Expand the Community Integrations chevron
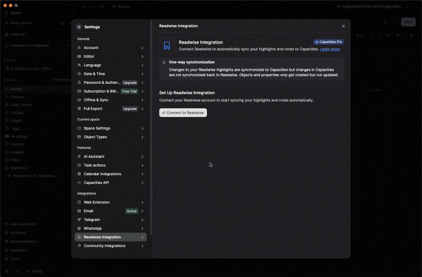The width and height of the screenshot is (422, 277). (142, 246)
